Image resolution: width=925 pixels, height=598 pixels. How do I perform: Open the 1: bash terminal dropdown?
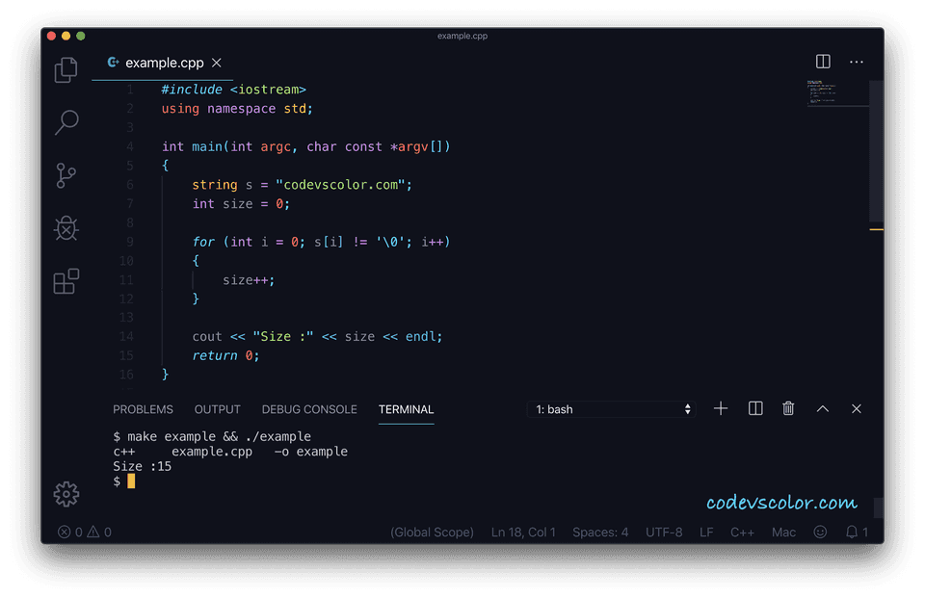[x=612, y=408]
